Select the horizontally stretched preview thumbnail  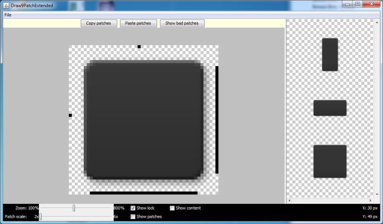click(330, 108)
